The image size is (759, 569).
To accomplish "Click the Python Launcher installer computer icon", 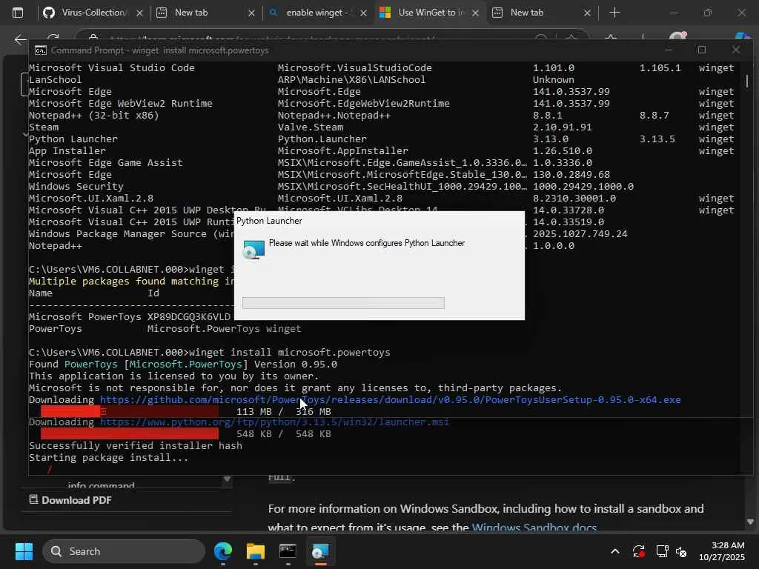I will pos(254,249).
